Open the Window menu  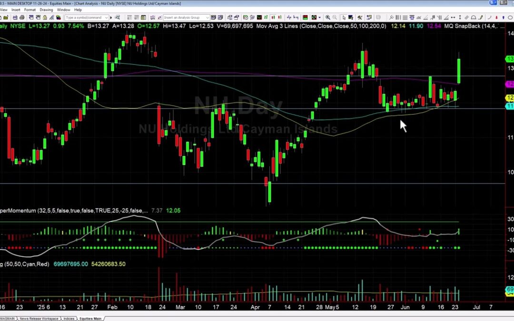(64, 10)
